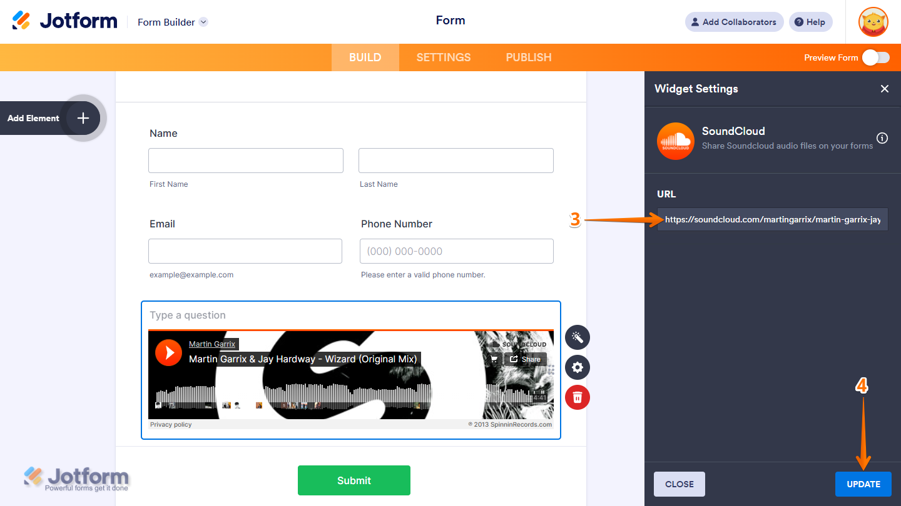The image size is (901, 506).
Task: Delete the SoundCloud widget with the trash icon
Action: click(577, 397)
